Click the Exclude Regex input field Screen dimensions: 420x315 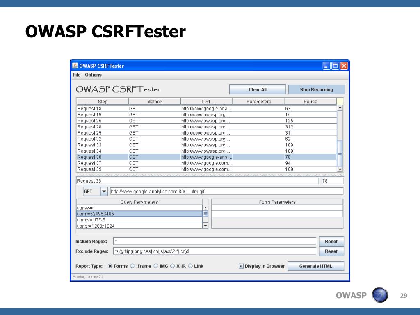pyautogui.click(x=215, y=251)
